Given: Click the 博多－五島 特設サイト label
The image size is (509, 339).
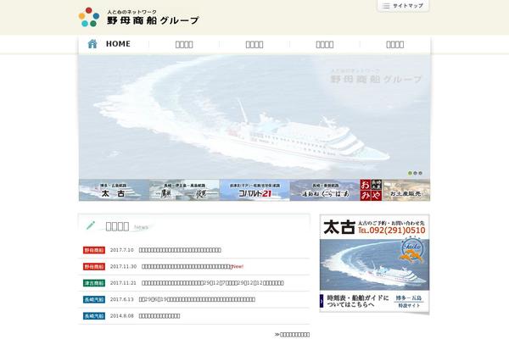Looking at the screenshot, I should 409,302.
